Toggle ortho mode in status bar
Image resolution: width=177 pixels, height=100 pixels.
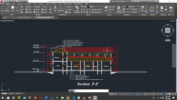pyautogui.click(x=123, y=94)
